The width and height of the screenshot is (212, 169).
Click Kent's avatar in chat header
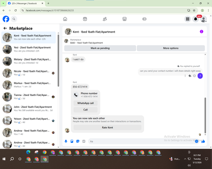[x=68, y=32]
